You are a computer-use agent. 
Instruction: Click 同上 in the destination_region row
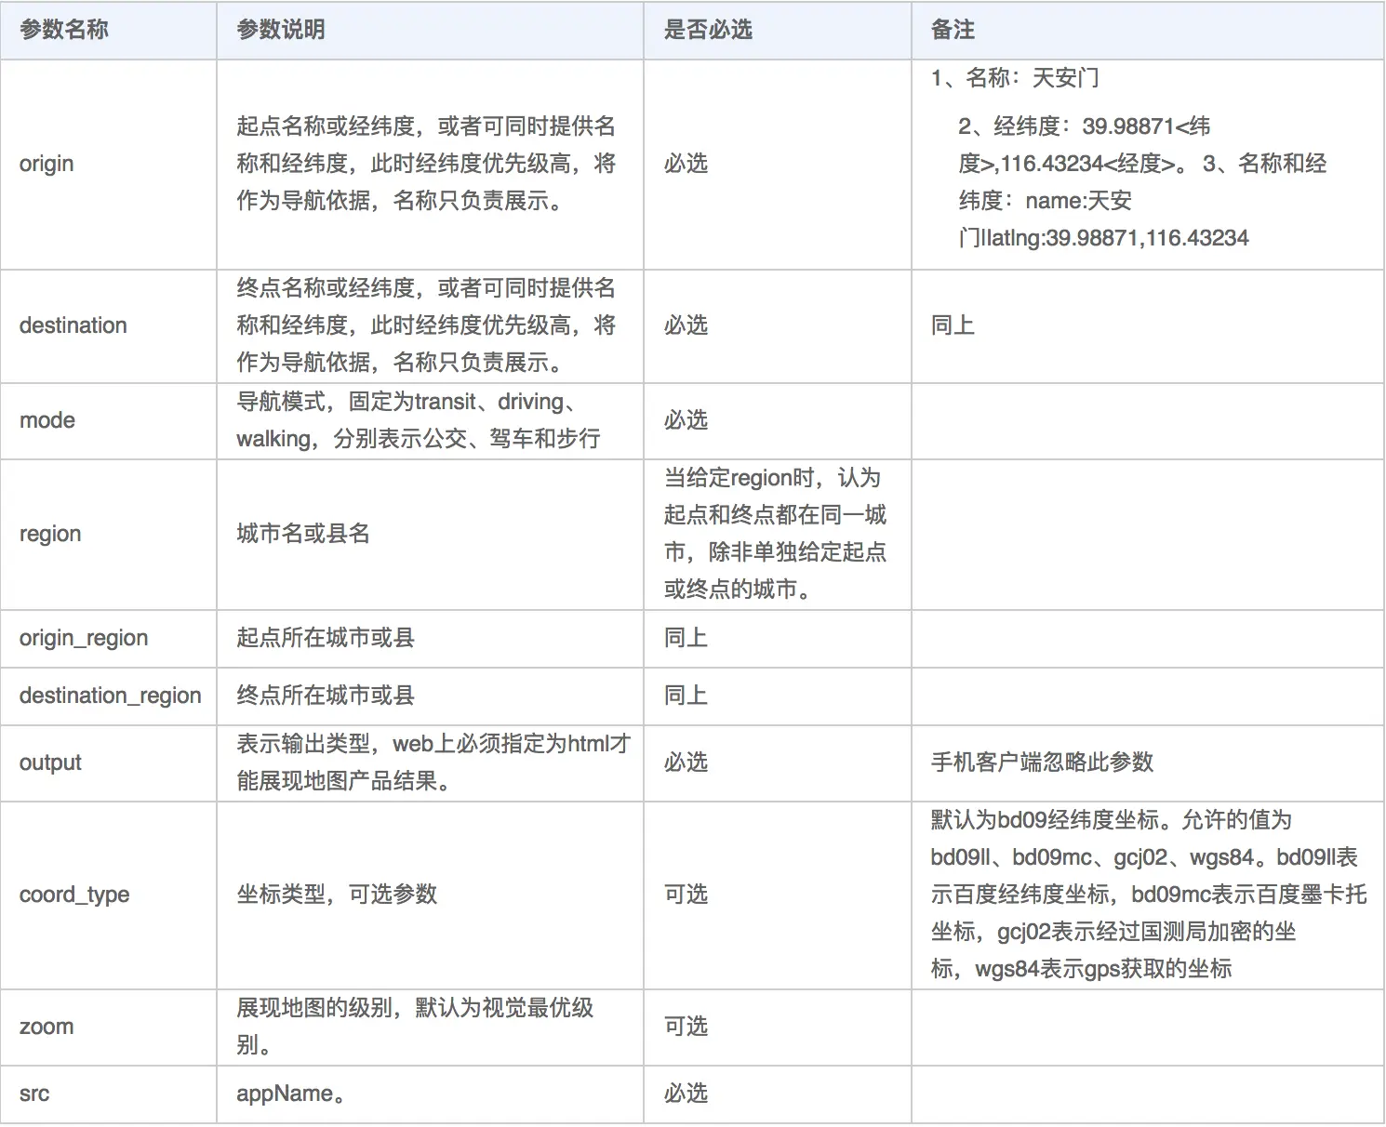click(x=686, y=696)
